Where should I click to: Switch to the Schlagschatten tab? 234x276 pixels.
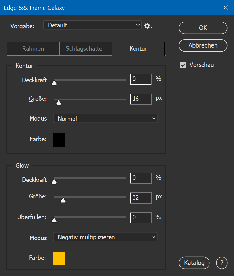[x=86, y=49]
